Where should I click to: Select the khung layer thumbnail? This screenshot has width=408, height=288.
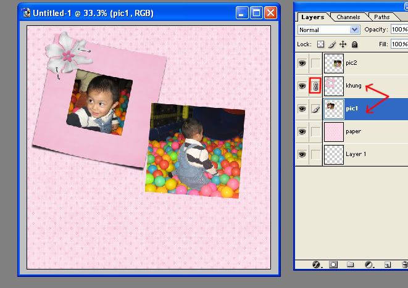tap(334, 86)
